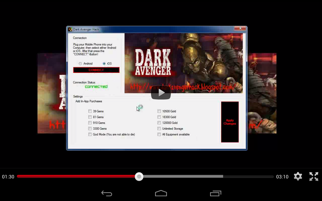Click the elapsed time 01:30 label
Screen dimensions: 322x201
click(x=8, y=177)
